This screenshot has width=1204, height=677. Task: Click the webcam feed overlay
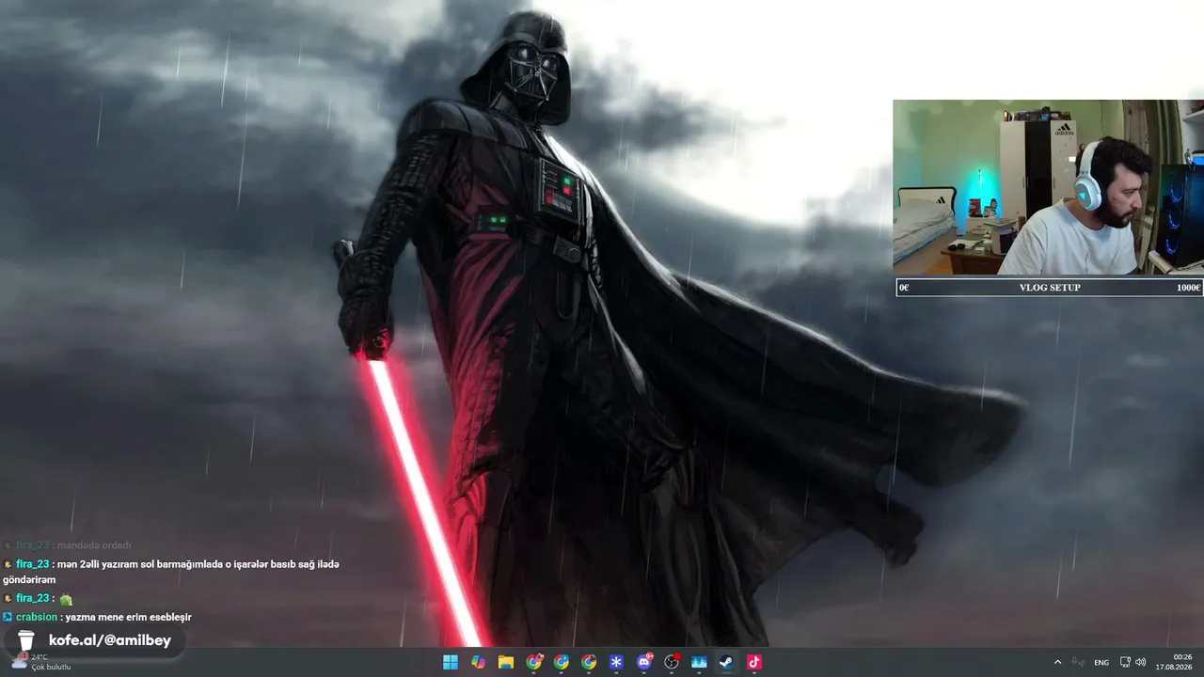(1048, 187)
